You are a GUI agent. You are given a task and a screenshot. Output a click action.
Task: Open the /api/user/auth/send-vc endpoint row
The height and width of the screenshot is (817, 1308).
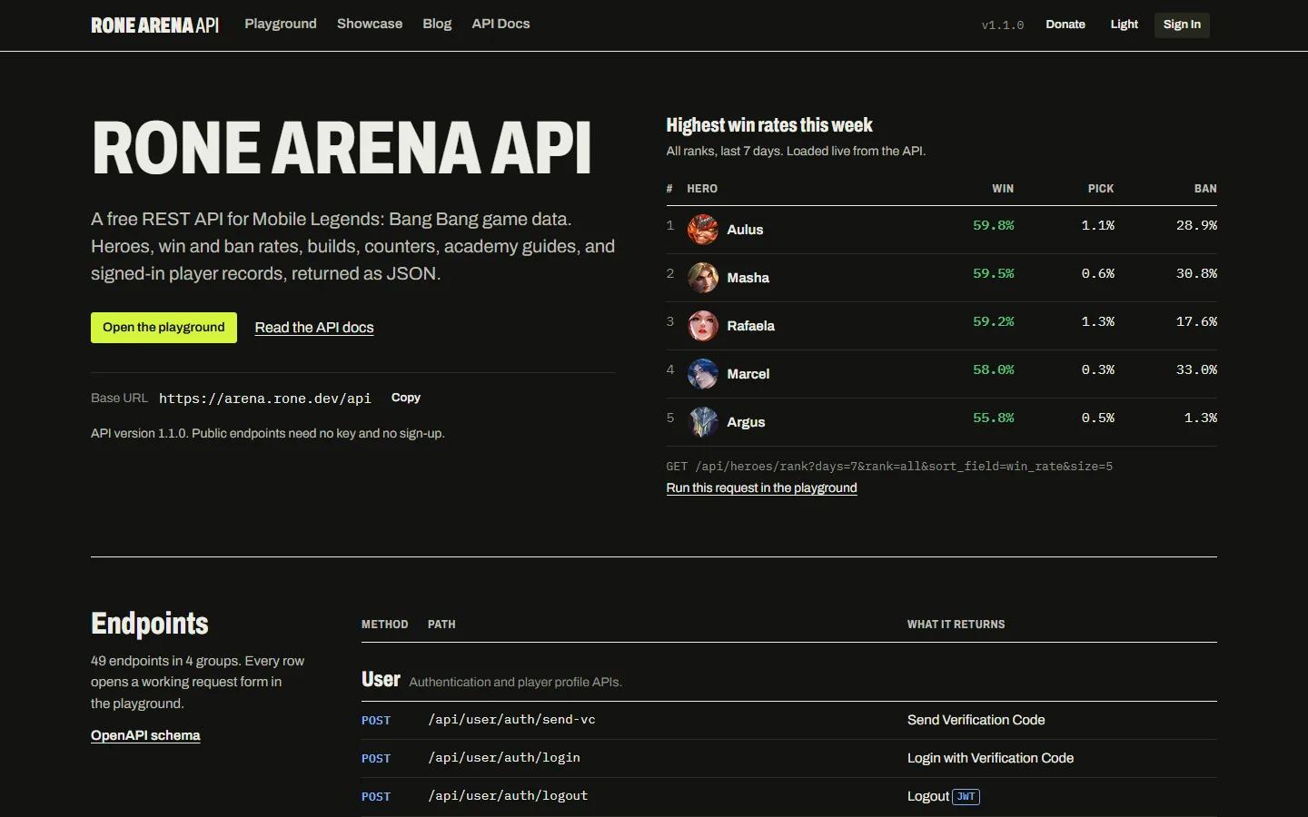[x=789, y=720]
